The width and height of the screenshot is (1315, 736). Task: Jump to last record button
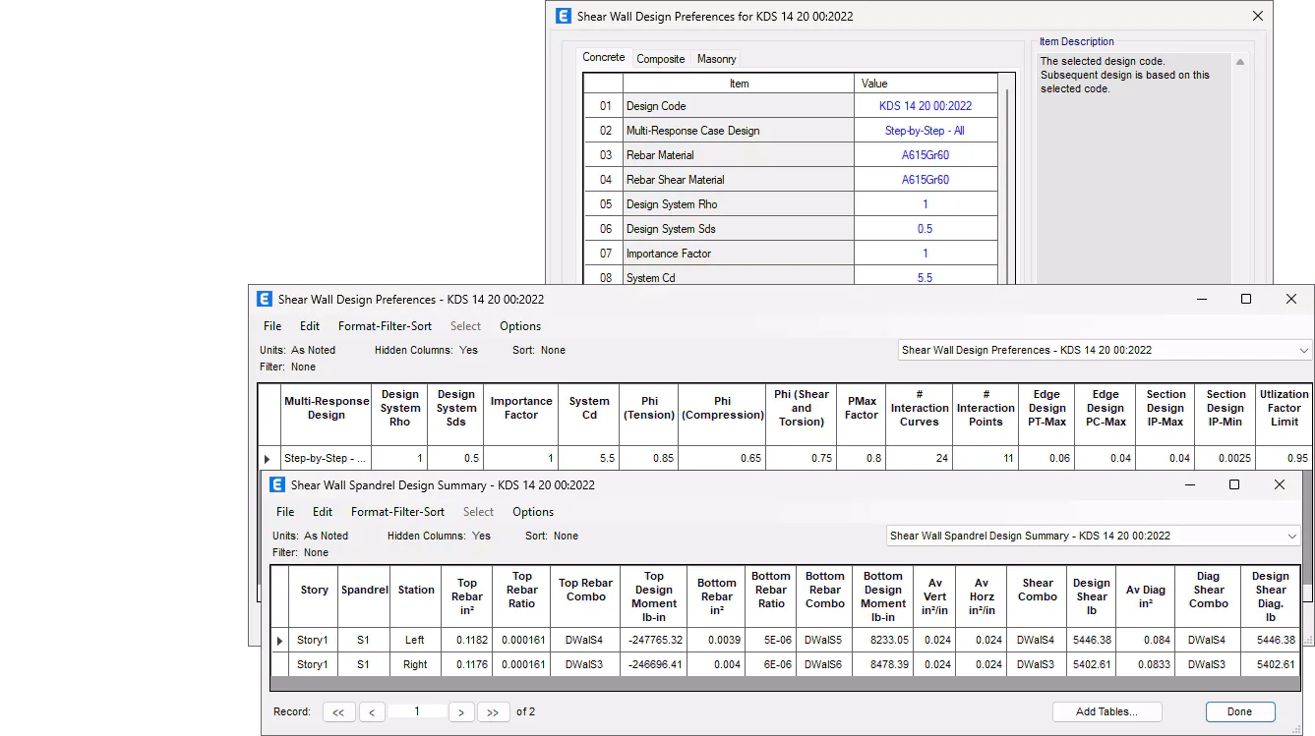pyautogui.click(x=493, y=712)
